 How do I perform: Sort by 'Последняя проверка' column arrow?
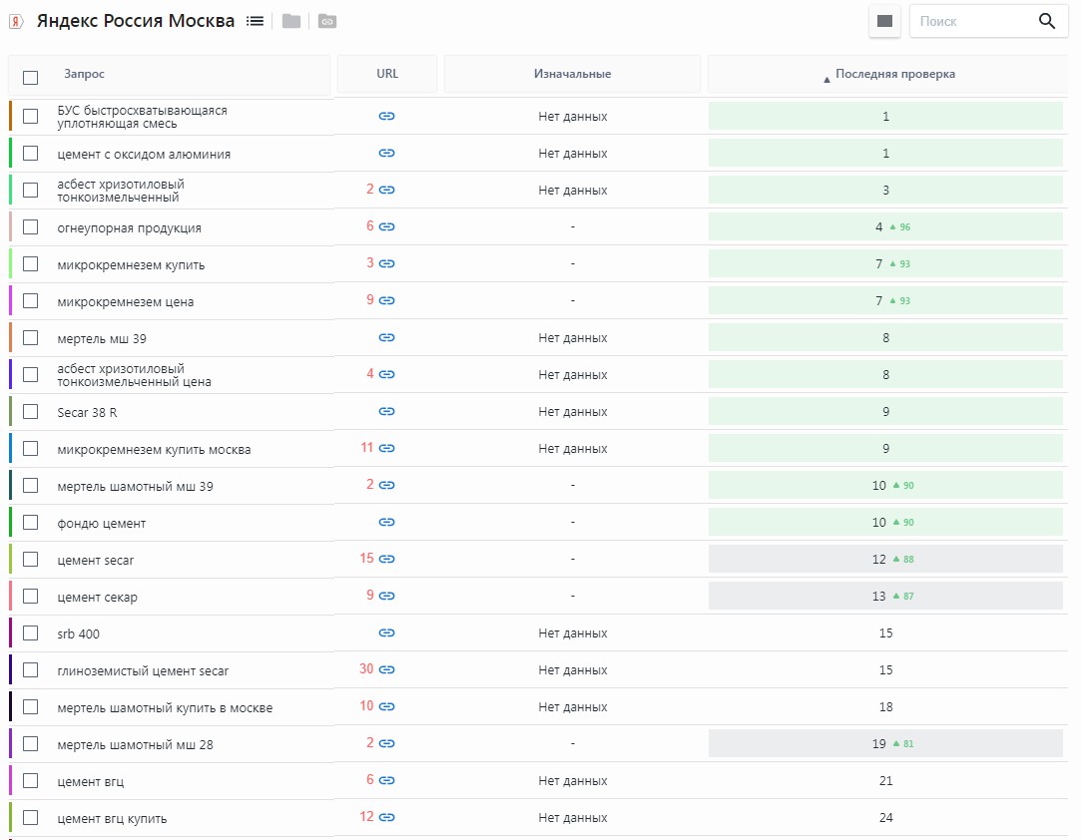tap(826, 78)
